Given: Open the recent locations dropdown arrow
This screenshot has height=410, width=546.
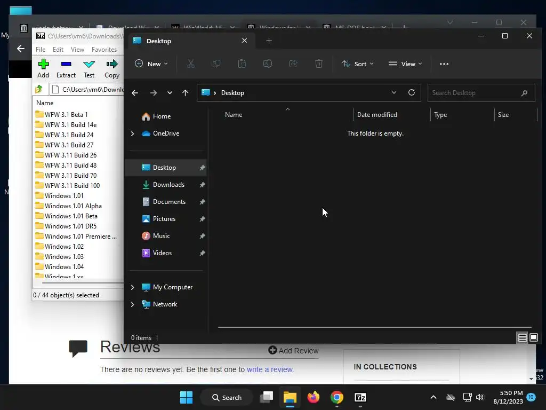Looking at the screenshot, I should click(170, 93).
